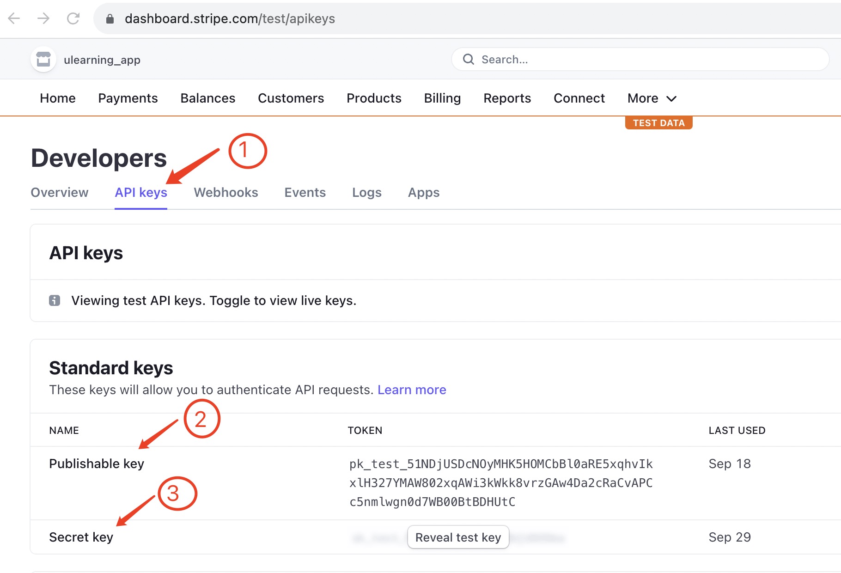Open the Products section
Viewport: 841px width, 573px height.
tap(374, 98)
